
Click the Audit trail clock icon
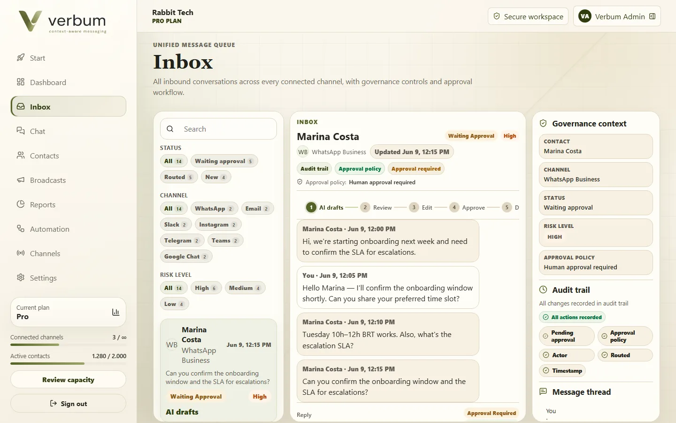coord(543,290)
